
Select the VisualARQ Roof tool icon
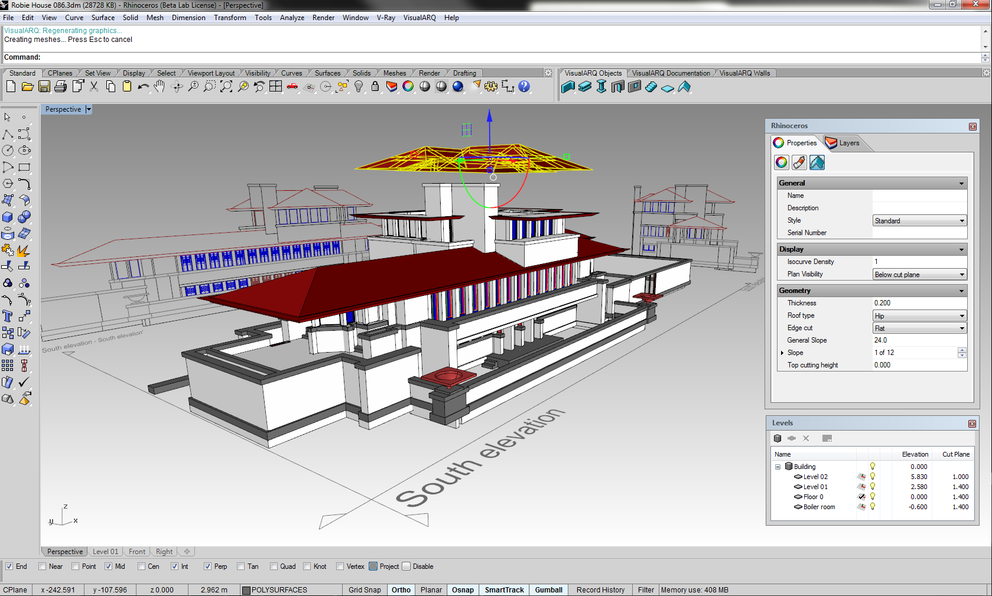point(684,87)
